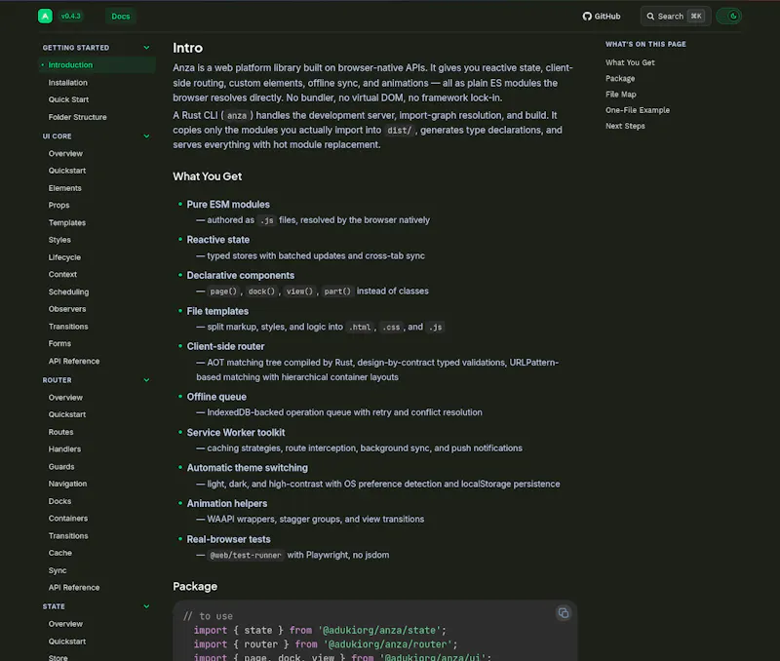780x661 pixels.
Task: Open the Elements page
Action: click(64, 188)
